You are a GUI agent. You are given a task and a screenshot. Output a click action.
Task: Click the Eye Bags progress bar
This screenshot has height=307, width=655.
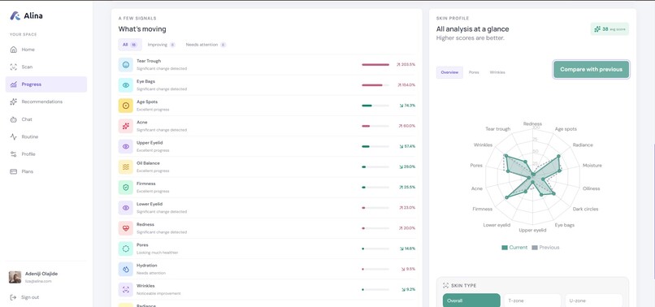(375, 85)
